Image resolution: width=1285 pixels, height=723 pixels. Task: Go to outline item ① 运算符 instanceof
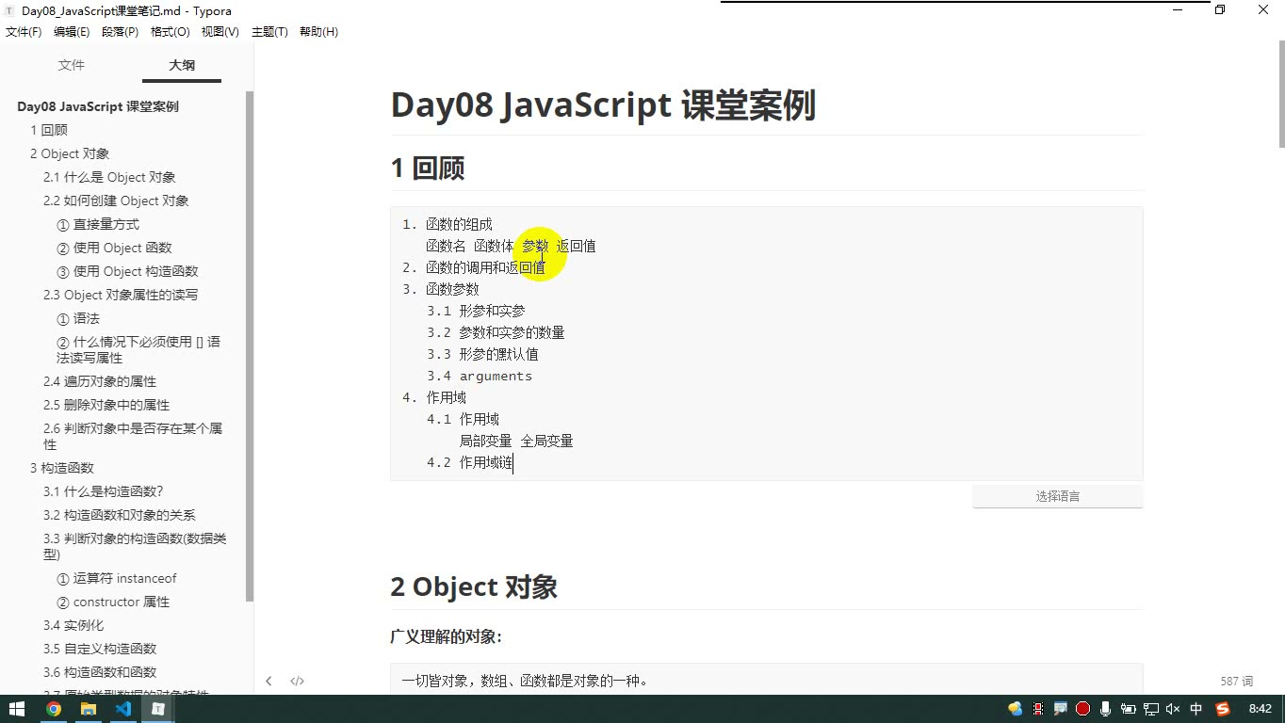[117, 578]
